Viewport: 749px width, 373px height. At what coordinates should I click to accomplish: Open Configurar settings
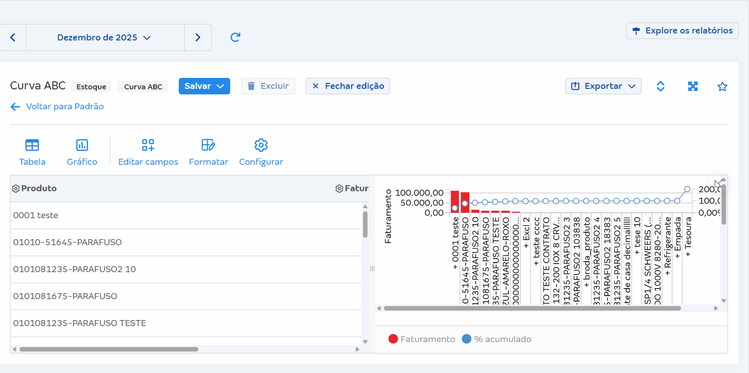(x=261, y=151)
